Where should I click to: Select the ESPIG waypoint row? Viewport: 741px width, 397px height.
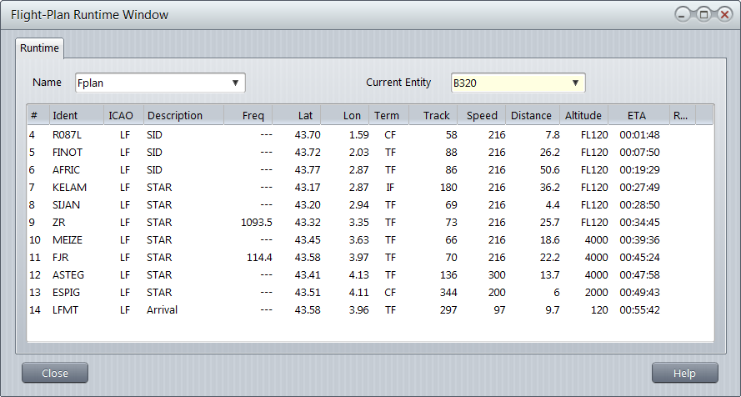pos(69,293)
